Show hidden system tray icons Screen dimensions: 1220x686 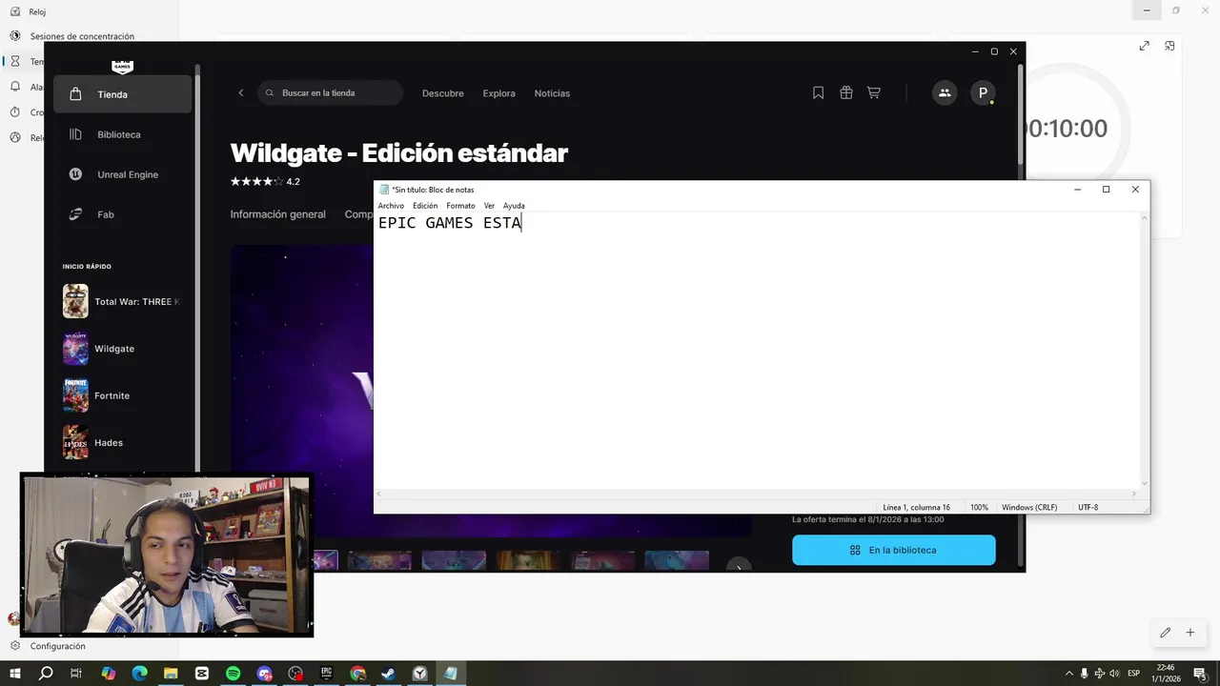tap(1068, 674)
